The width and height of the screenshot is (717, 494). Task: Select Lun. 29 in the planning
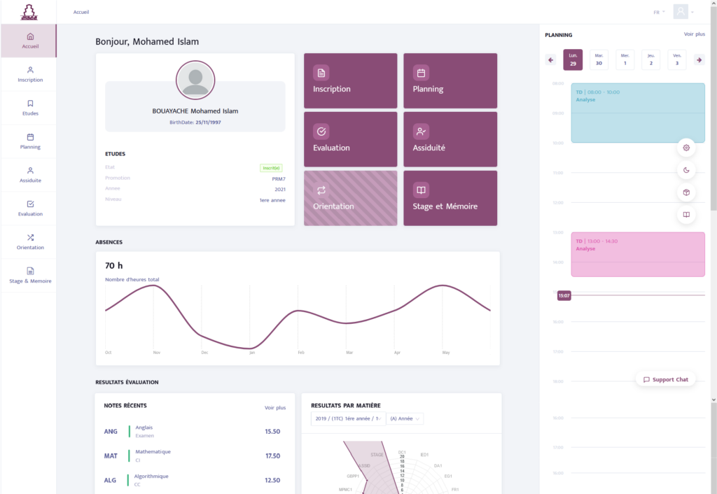tap(573, 60)
